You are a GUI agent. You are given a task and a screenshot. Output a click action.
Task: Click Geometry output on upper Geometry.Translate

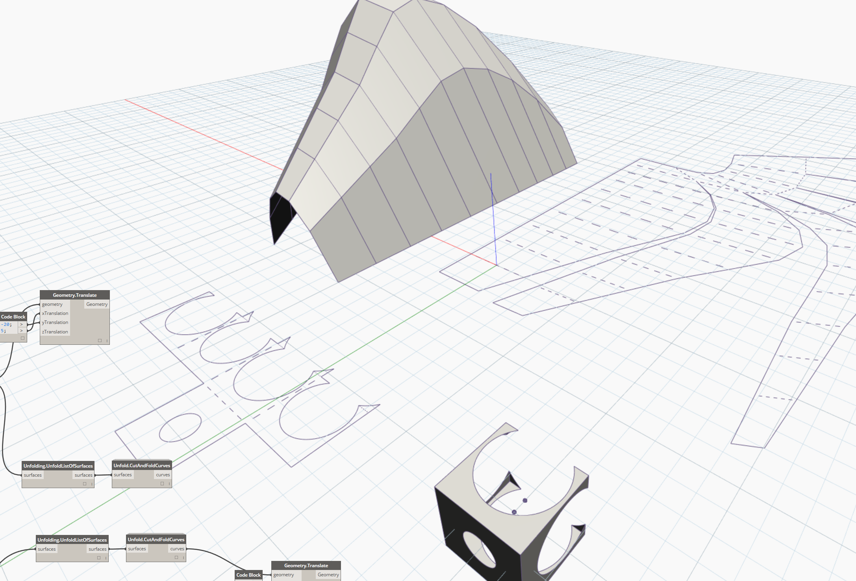(97, 304)
